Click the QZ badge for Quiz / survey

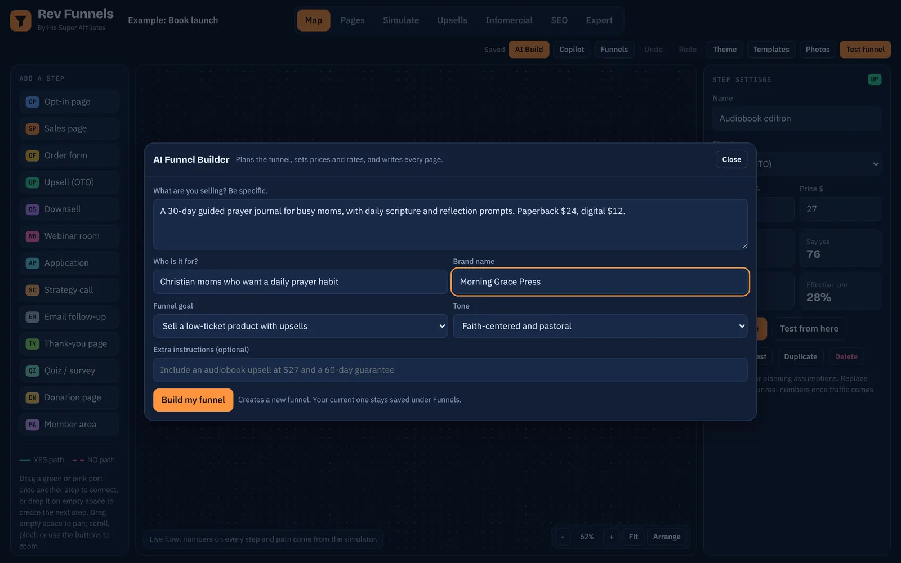click(x=33, y=370)
